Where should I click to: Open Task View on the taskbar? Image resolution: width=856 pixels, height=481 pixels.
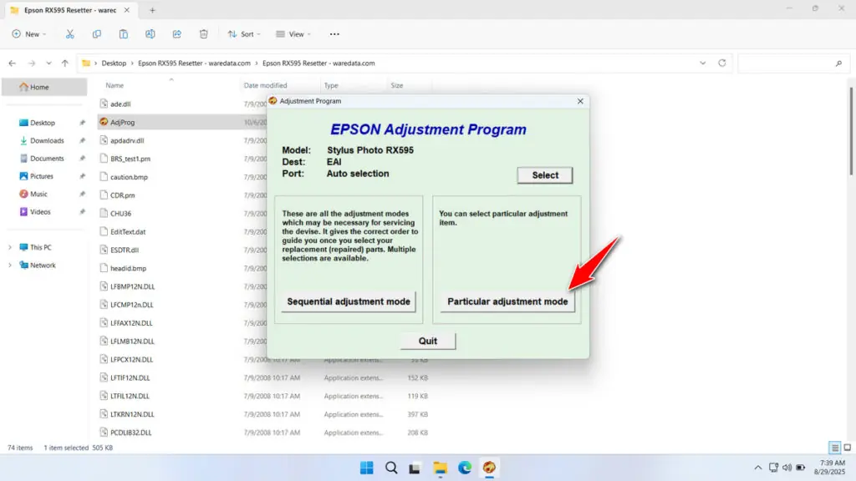coord(415,468)
